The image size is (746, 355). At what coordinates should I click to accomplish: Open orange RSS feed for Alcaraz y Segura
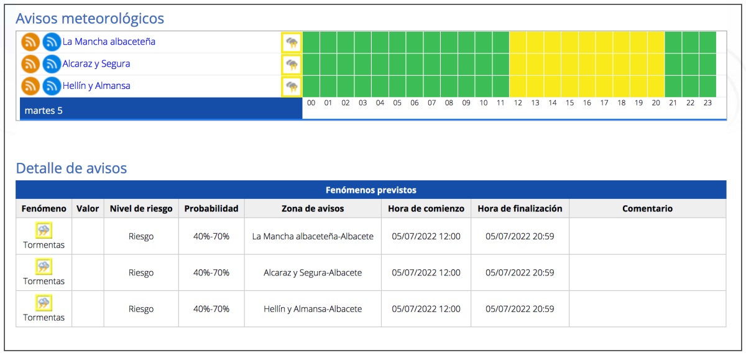30,64
